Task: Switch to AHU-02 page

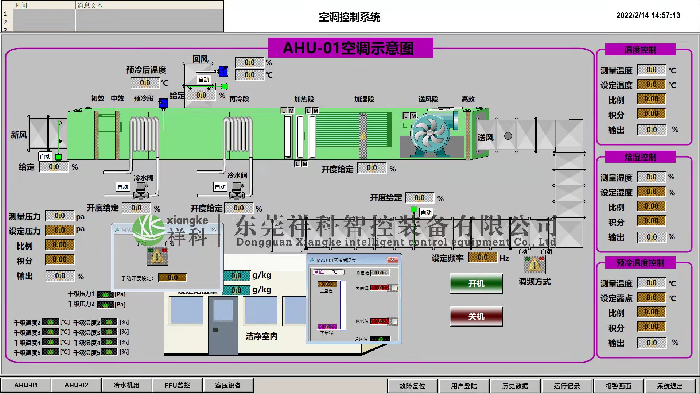Action: pyautogui.click(x=76, y=385)
